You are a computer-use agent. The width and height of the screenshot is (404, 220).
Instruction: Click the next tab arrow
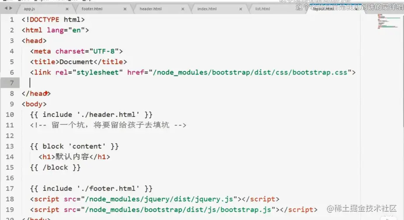10,8
